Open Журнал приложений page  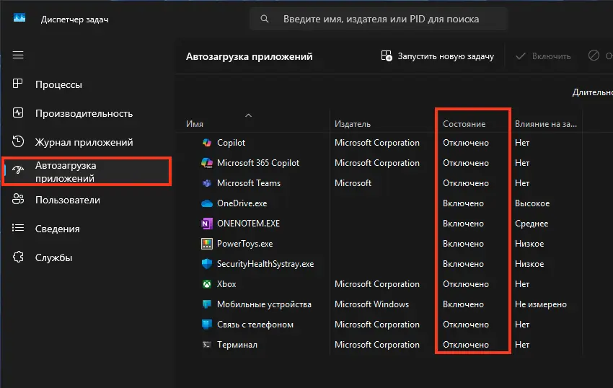point(84,142)
